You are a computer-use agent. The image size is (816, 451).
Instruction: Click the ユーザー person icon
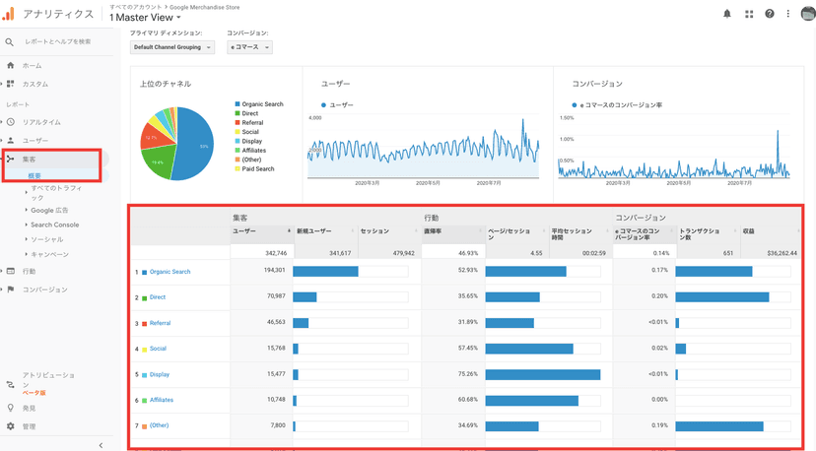pyautogui.click(x=11, y=141)
